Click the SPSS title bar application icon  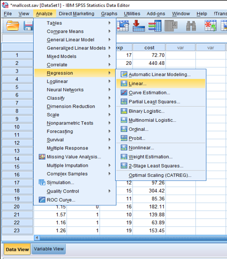click(x=5, y=5)
